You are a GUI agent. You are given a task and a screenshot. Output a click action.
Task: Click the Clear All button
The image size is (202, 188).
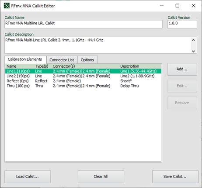(101, 177)
